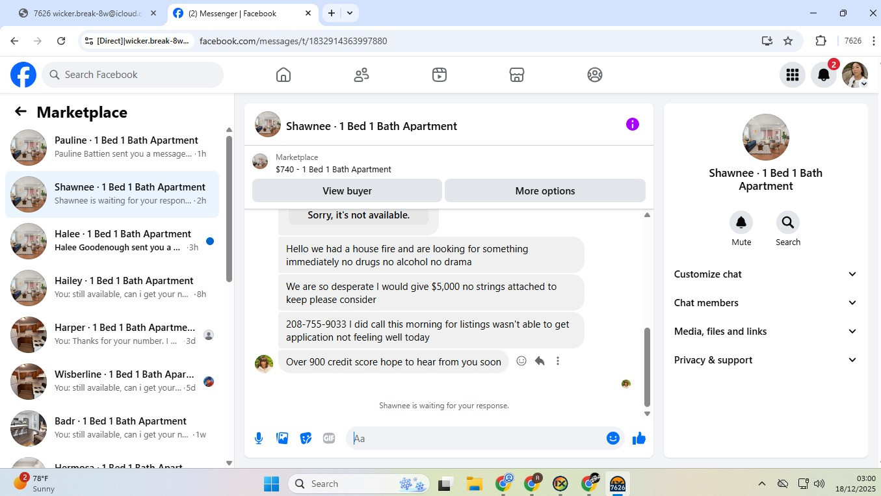Viewport: 881px width, 496px height.
Task: Open the weather widget showing 78°F
Action: click(x=34, y=483)
